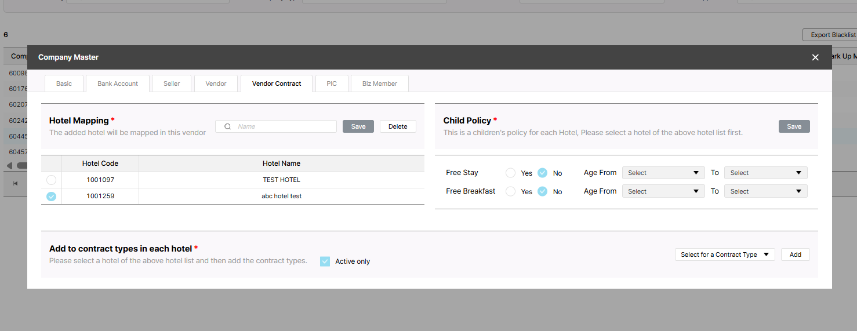Close the Company Master dialog
Screen dimensions: 857x331
(815, 57)
